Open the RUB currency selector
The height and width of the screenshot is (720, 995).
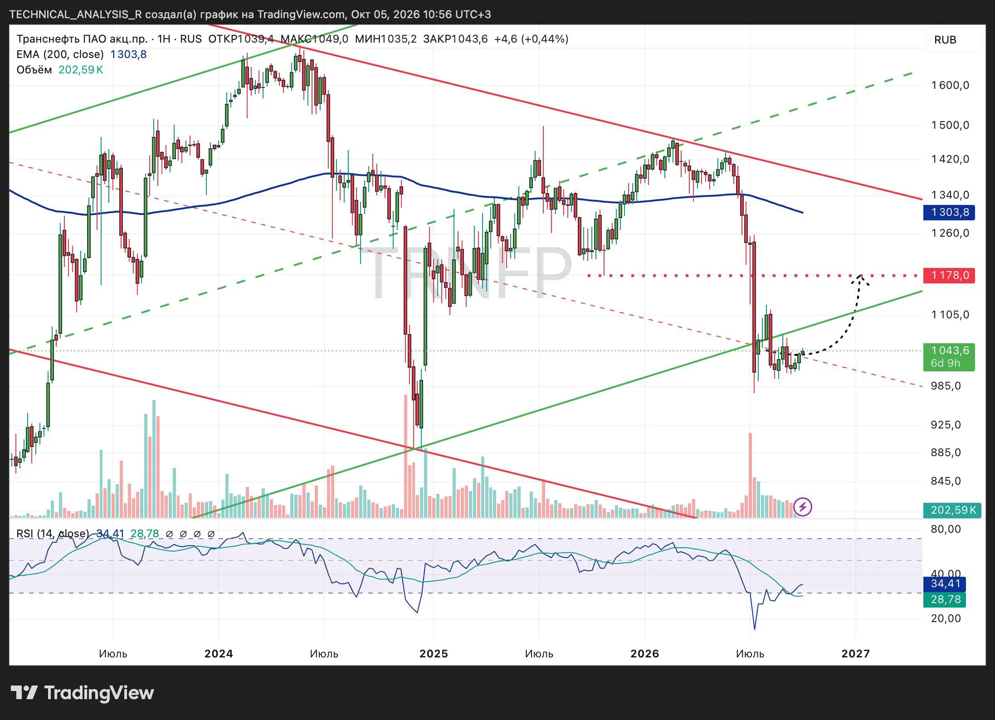[x=953, y=40]
